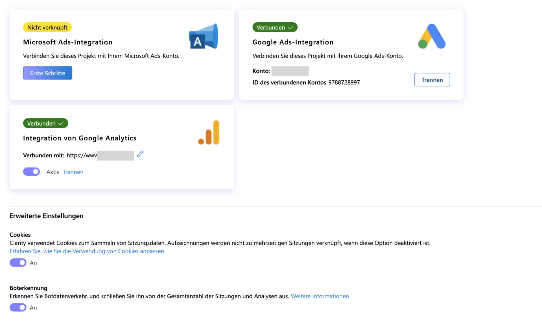The width and height of the screenshot is (542, 321).
Task: Turn off the Cookies setting toggle
Action: tap(18, 262)
